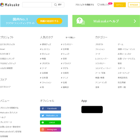This screenshot has height=140, width=140.
Task: Open 全てのストア link
Action: [5, 87]
